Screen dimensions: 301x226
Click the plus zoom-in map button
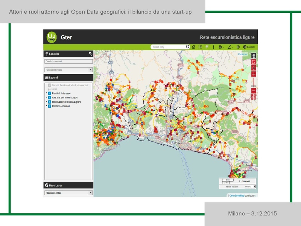pos(254,74)
